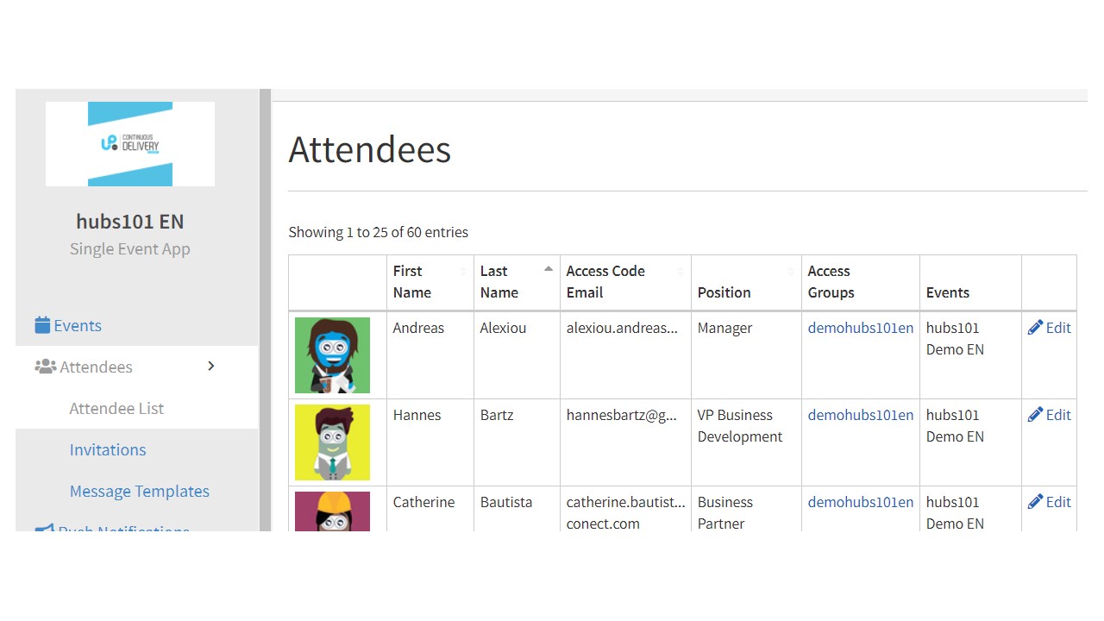Click Andreas Alexiou's avatar thumbnail
The width and height of the screenshot is (1104, 621).
click(x=332, y=355)
